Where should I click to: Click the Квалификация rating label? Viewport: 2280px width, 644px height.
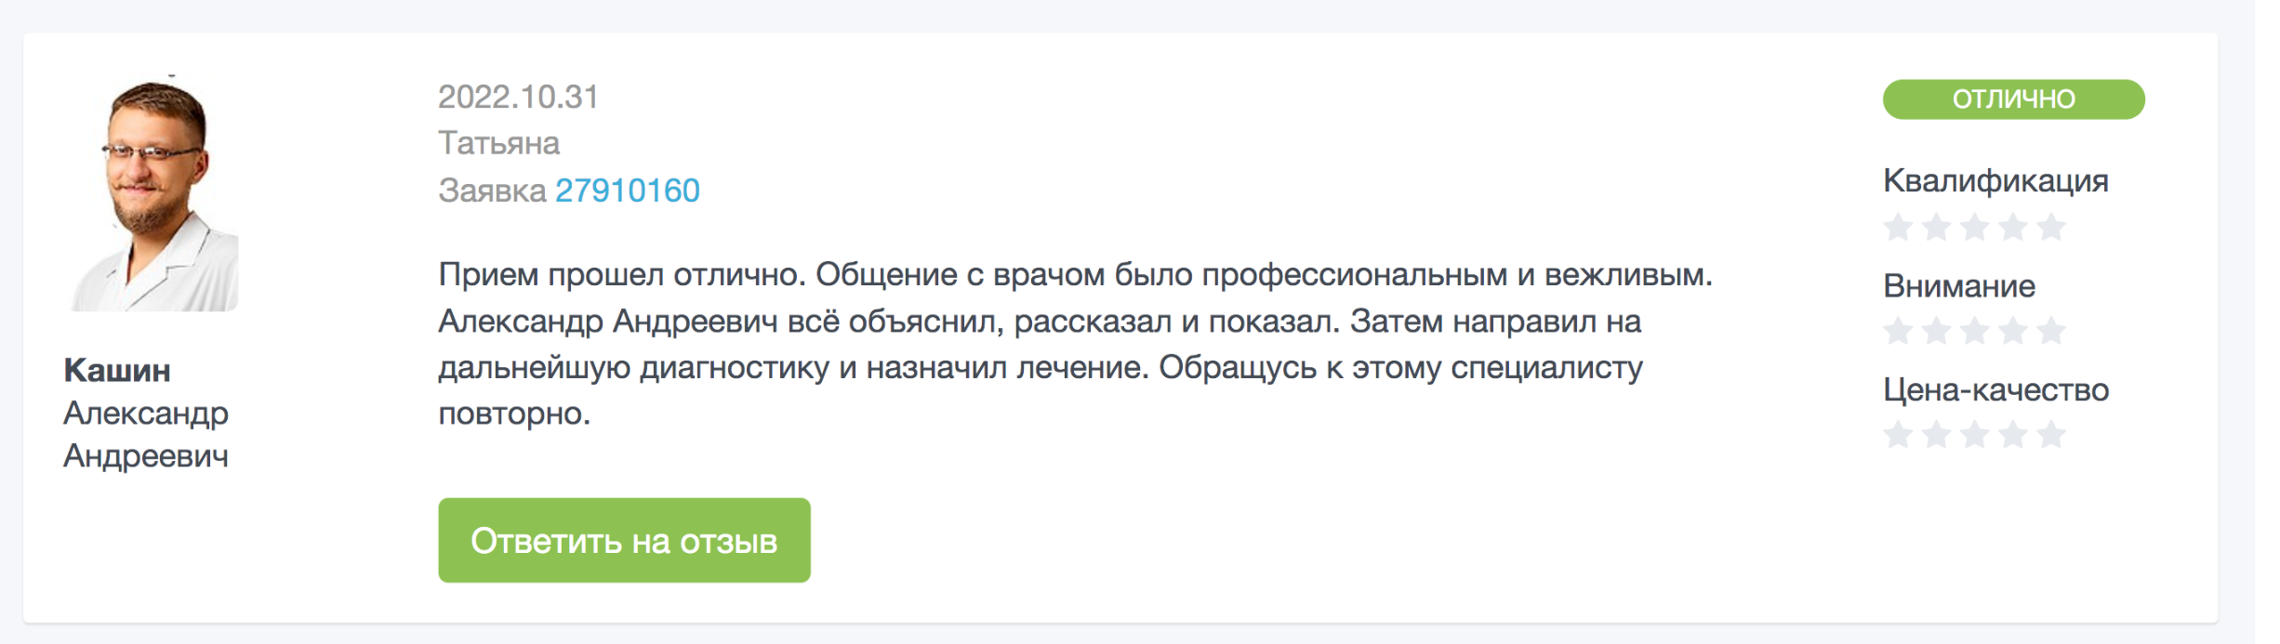click(1995, 180)
